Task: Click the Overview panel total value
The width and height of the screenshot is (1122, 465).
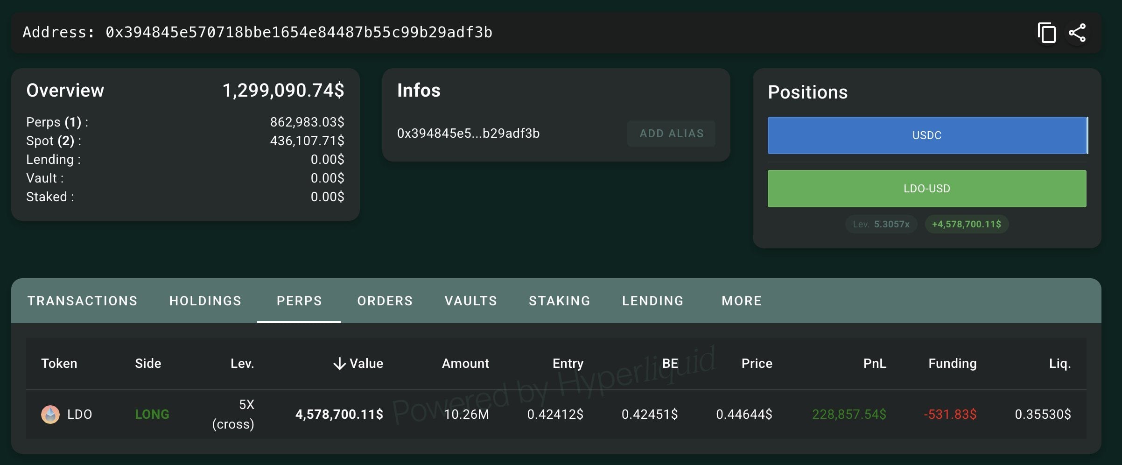Action: click(284, 91)
